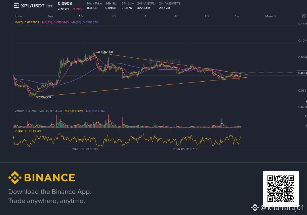Click MA(25) indicator value label
The height and width of the screenshot is (215, 307).
pyautogui.click(x=55, y=22)
